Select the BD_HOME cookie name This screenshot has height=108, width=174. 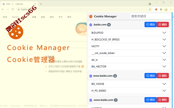tap(98, 84)
